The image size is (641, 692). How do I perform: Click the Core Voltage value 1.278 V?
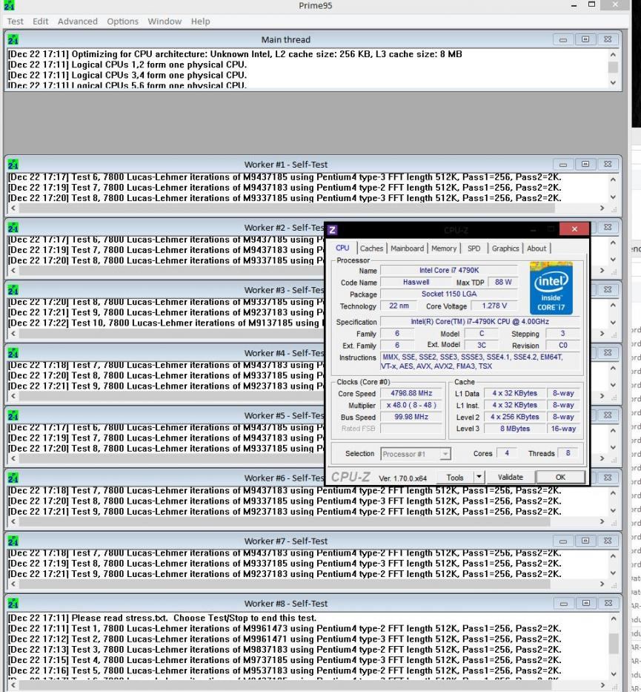click(494, 306)
